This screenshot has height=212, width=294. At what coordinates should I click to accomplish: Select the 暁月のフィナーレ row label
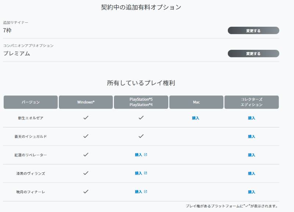click(x=31, y=192)
